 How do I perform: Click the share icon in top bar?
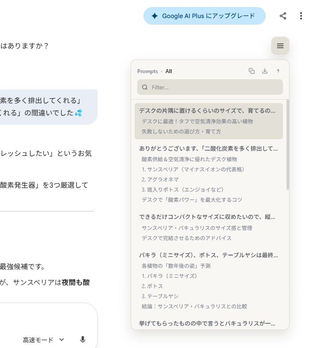[x=283, y=16]
